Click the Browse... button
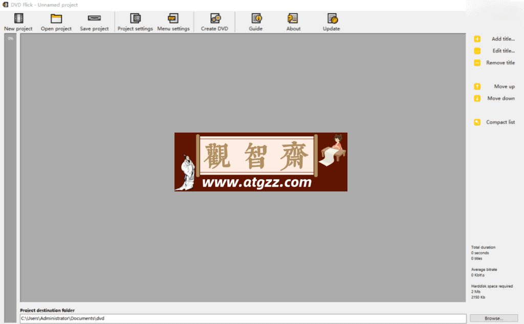The height and width of the screenshot is (324, 524). (x=494, y=318)
